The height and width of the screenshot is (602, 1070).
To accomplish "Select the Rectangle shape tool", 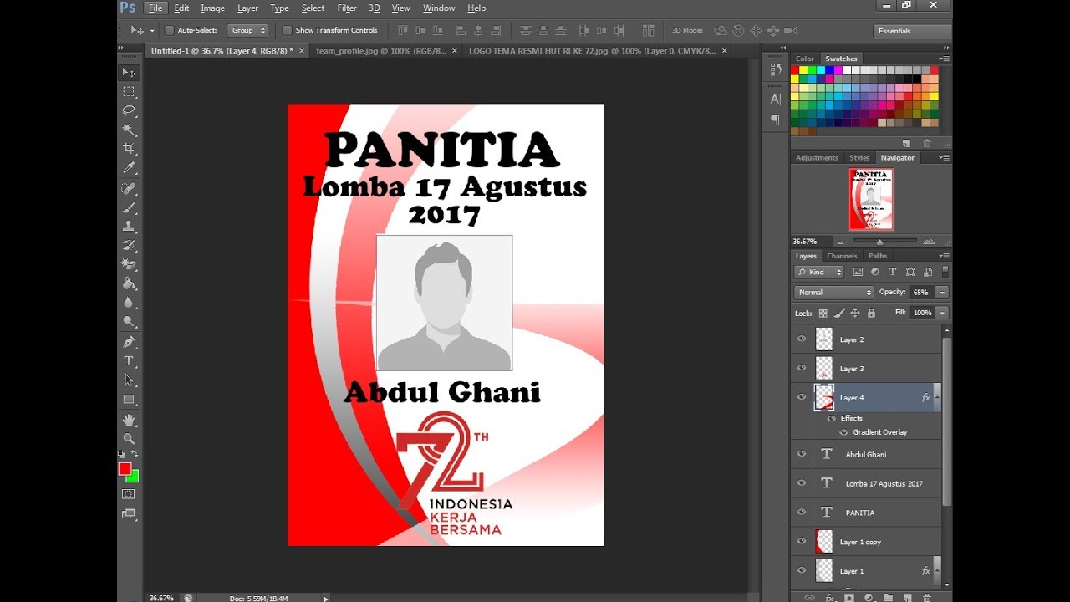I will click(x=129, y=400).
